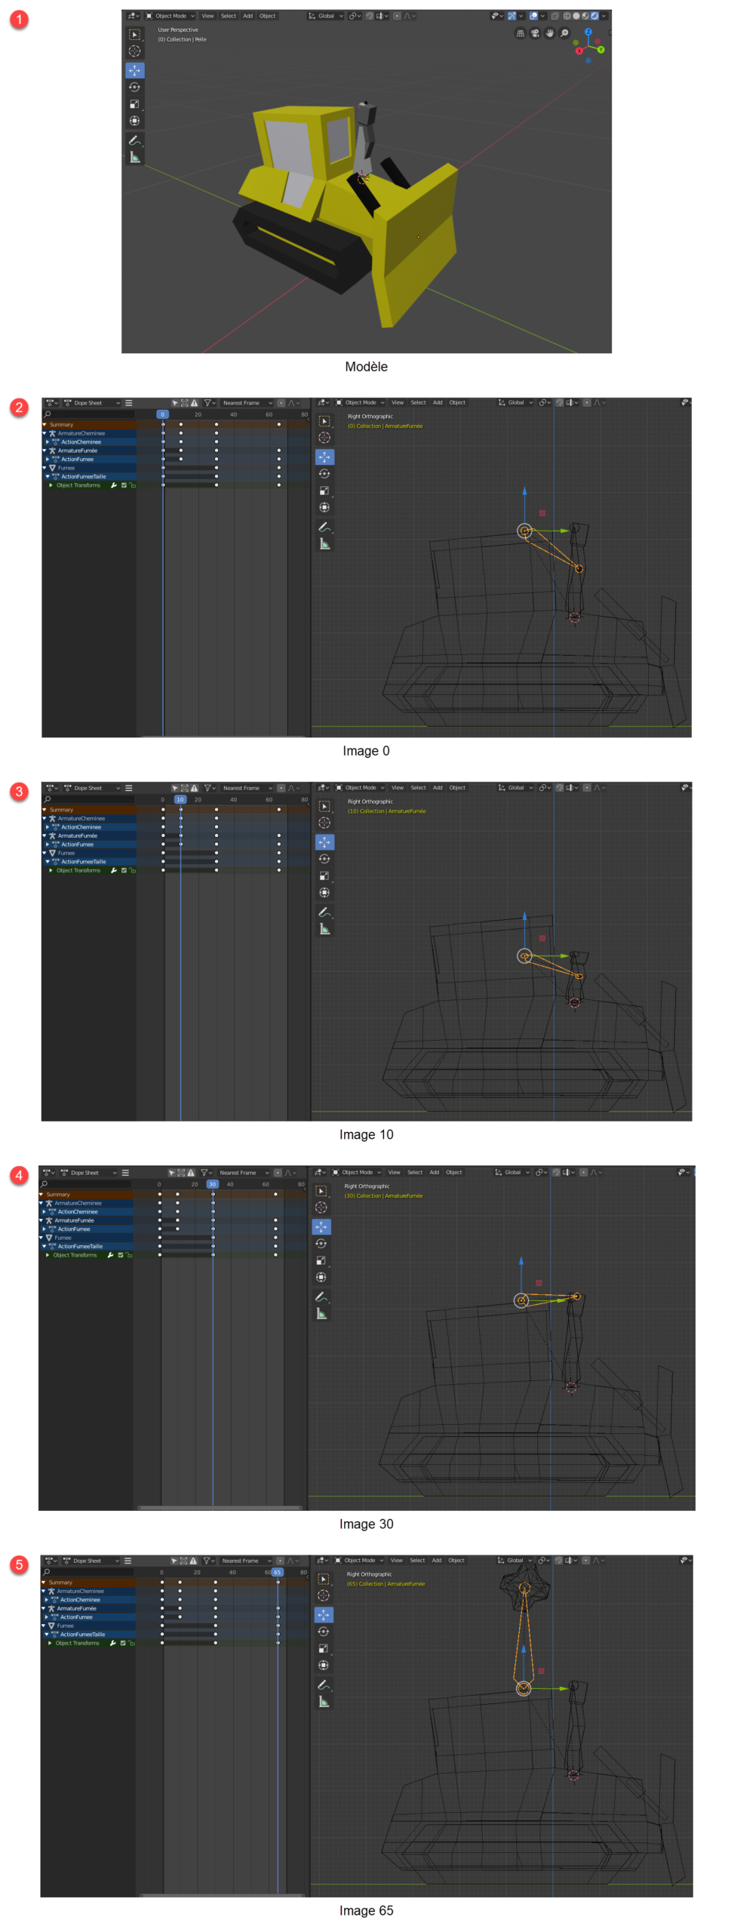This screenshot has height=1932, width=734.
Task: Click the Transform tool in screenshot 5 viewport
Action: (x=324, y=1665)
